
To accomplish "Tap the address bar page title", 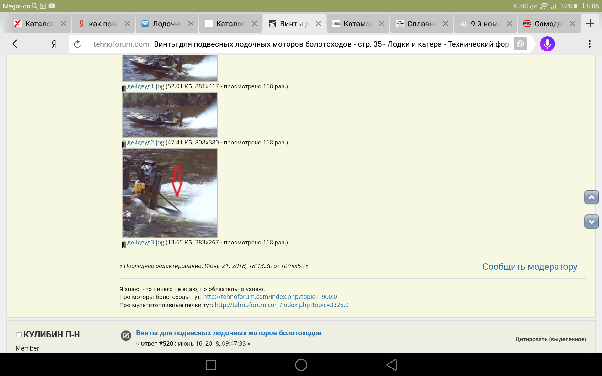I will [332, 44].
